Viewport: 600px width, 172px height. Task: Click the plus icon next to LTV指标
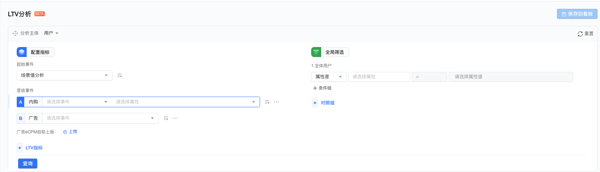20,148
